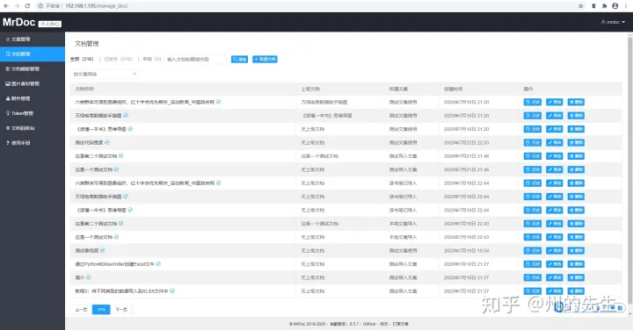This screenshot has width=633, height=330.
Task: Click published check icon beside 测试代码宽度
Action: click(107, 142)
